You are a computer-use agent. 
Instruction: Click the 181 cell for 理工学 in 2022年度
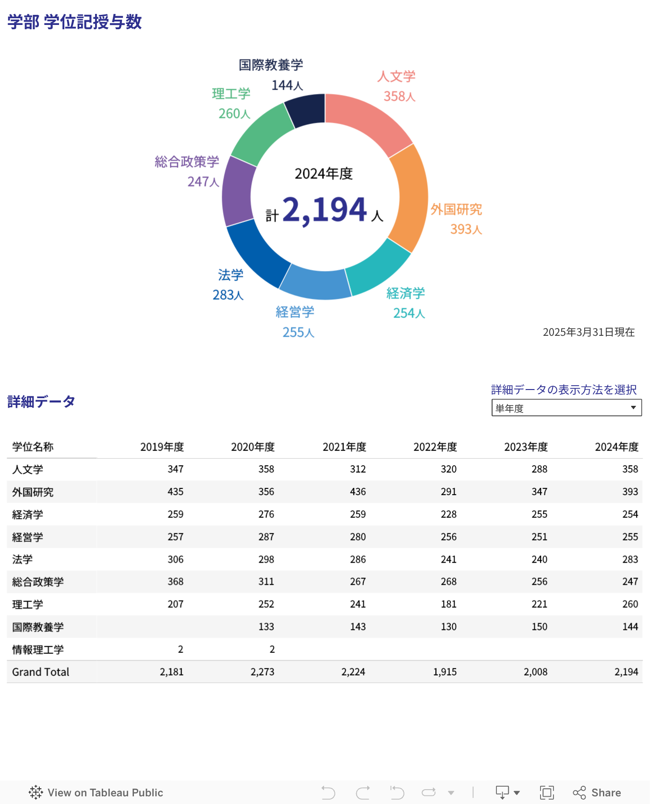click(449, 604)
